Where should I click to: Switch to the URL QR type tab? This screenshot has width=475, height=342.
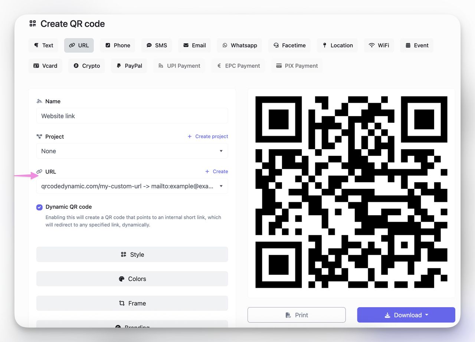point(79,45)
